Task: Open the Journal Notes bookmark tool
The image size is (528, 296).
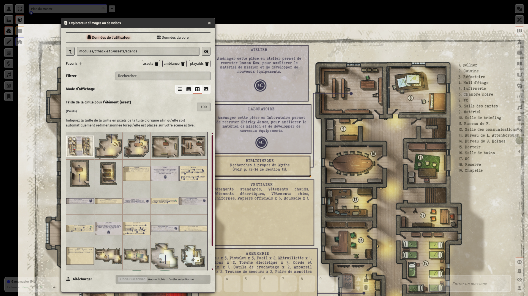Action: (x=9, y=97)
